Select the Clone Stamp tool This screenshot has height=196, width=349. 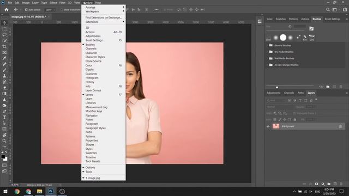coord(4,76)
